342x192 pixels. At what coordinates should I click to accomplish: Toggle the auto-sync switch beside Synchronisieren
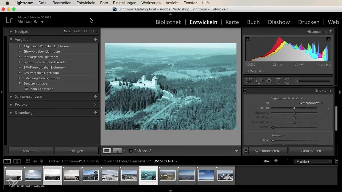click(x=246, y=151)
